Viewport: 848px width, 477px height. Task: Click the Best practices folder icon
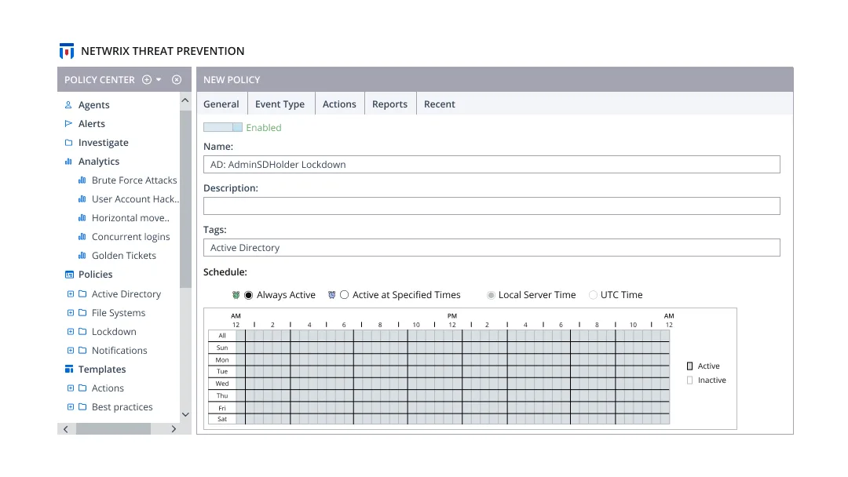(82, 406)
